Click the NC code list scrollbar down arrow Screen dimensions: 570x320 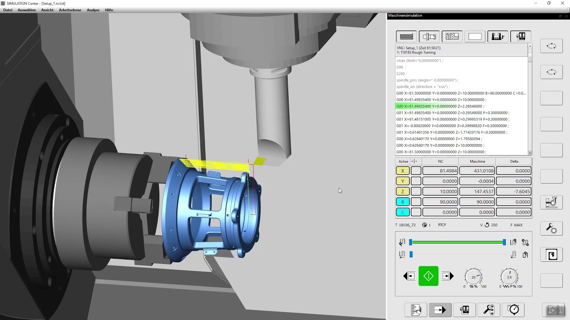(530, 153)
